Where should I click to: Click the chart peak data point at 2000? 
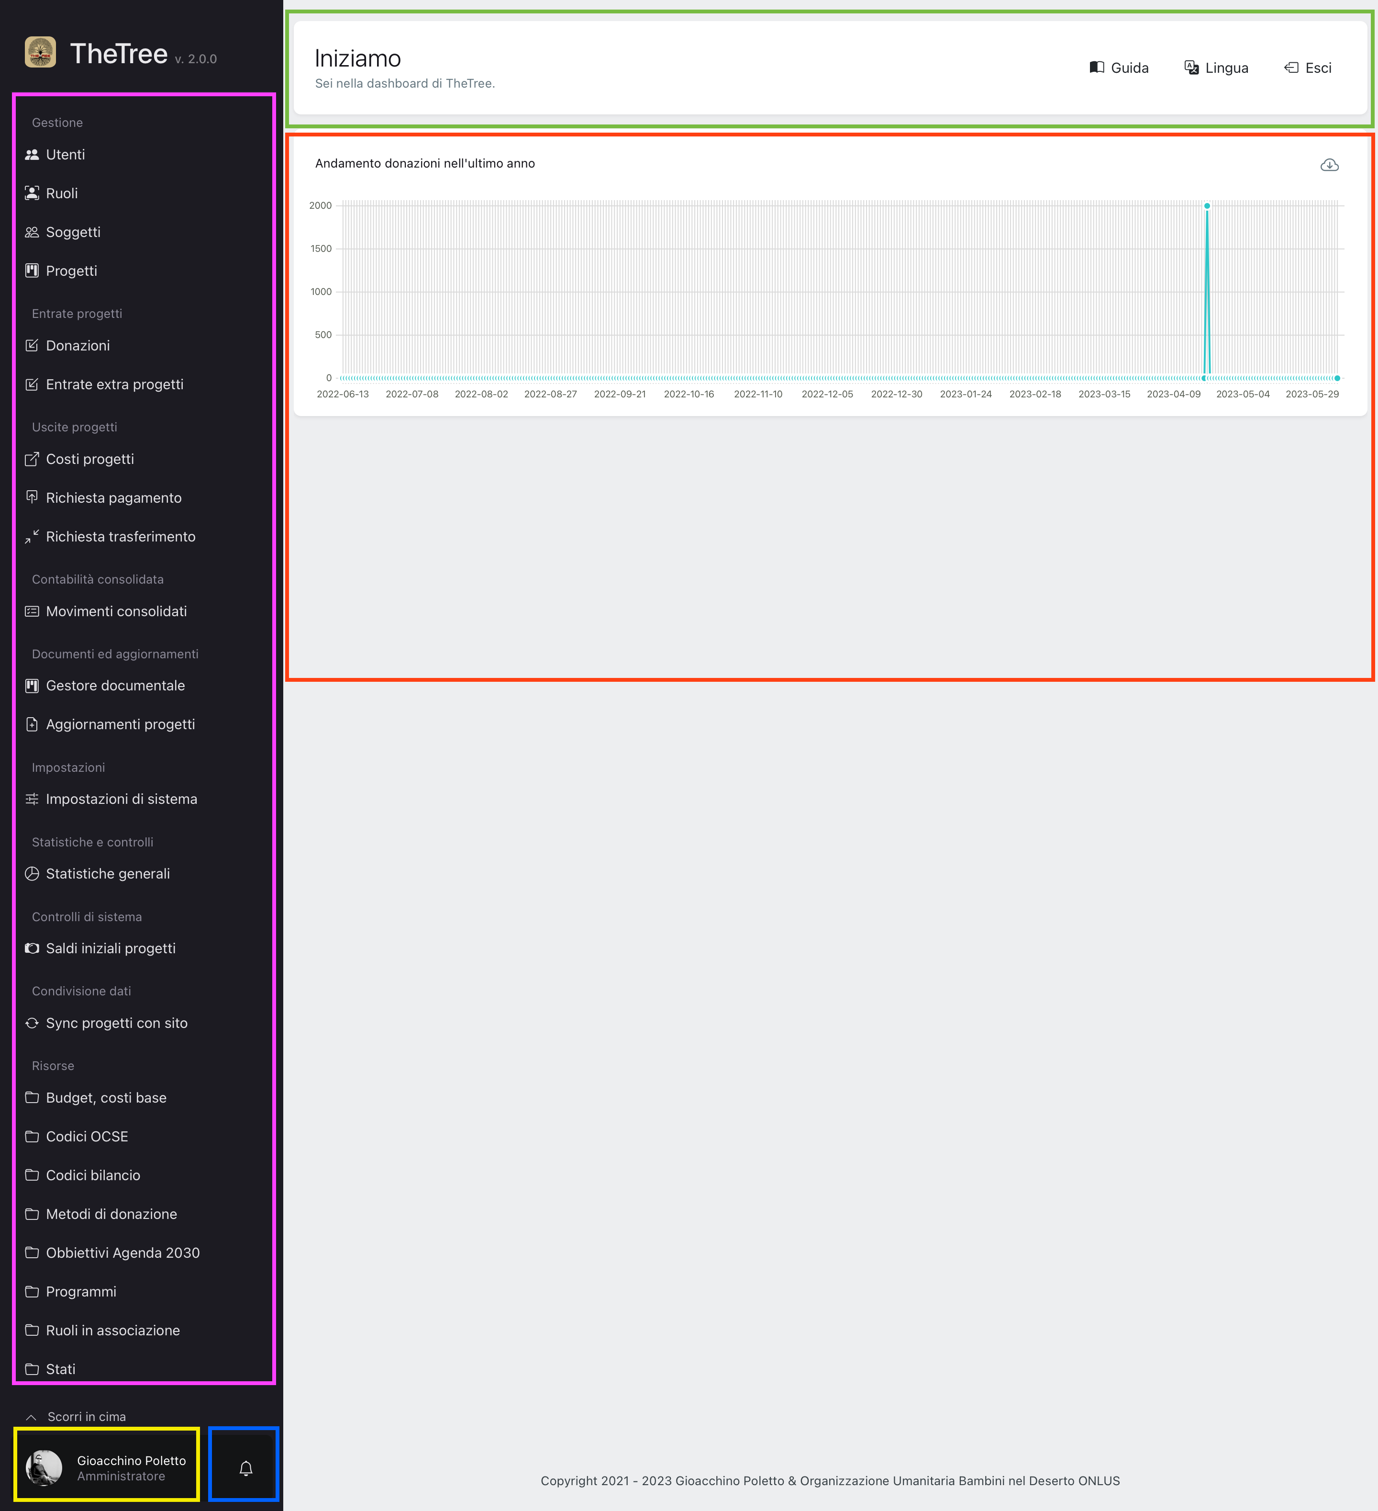click(x=1207, y=205)
